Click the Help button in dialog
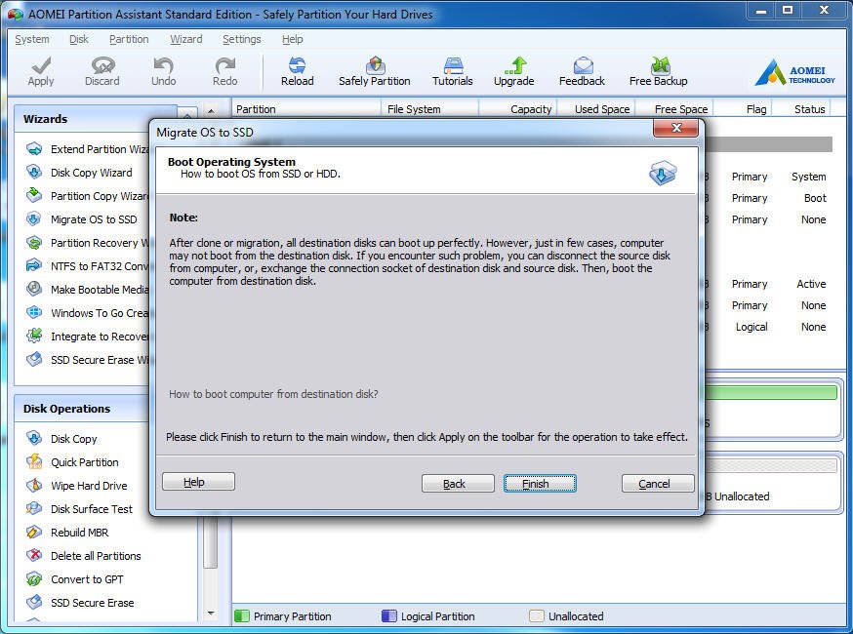This screenshot has width=853, height=634. click(x=198, y=482)
